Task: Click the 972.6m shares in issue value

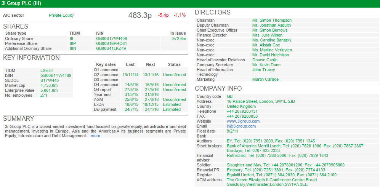Action: click(x=179, y=38)
